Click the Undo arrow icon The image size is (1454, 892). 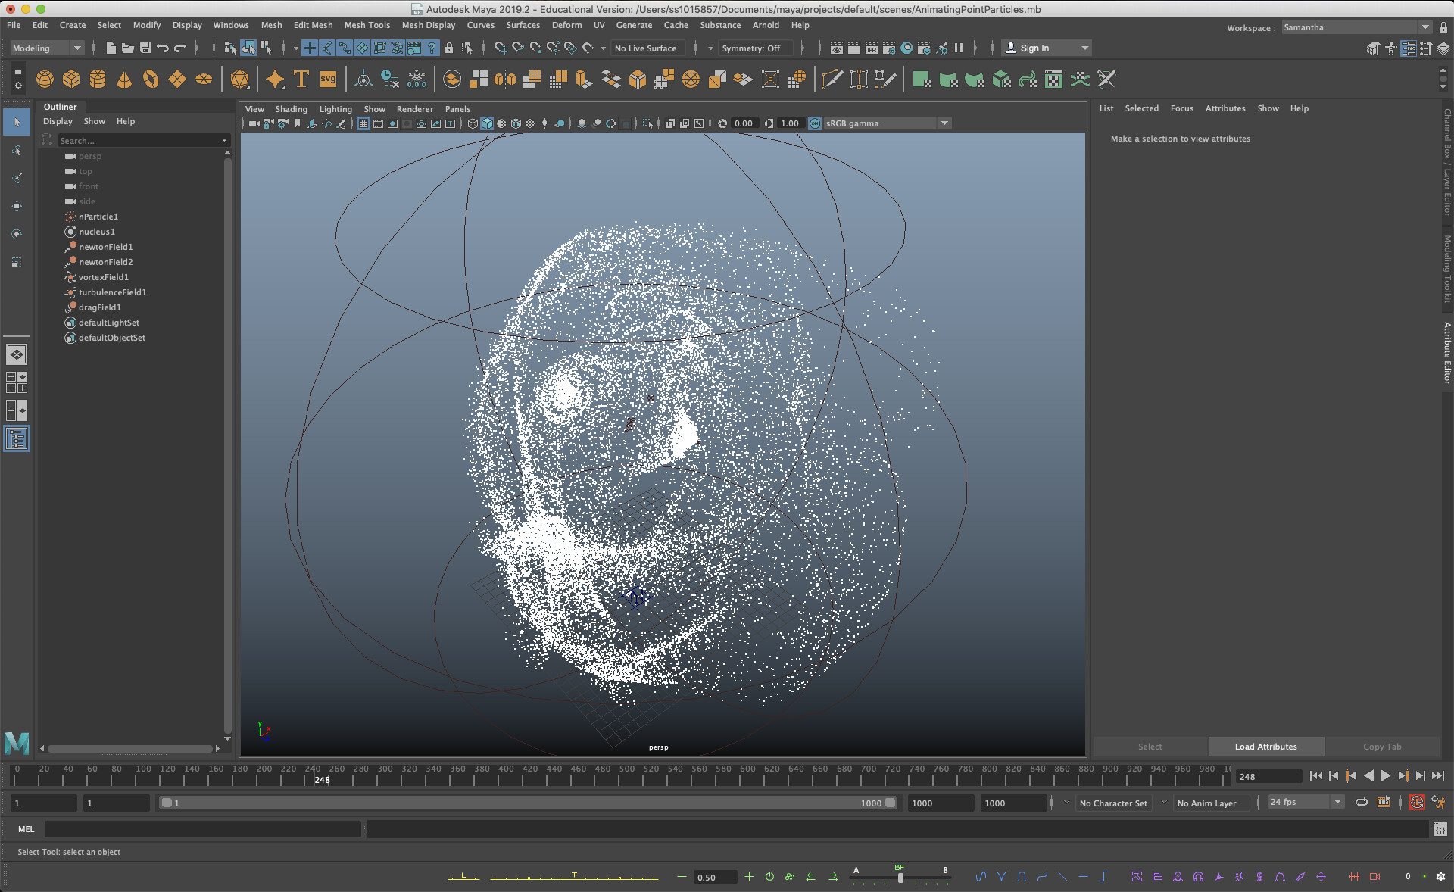(x=163, y=48)
